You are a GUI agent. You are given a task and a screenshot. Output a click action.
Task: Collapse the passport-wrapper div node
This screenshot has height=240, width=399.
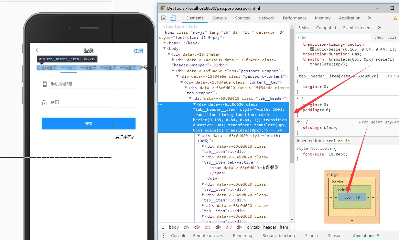click(x=173, y=71)
